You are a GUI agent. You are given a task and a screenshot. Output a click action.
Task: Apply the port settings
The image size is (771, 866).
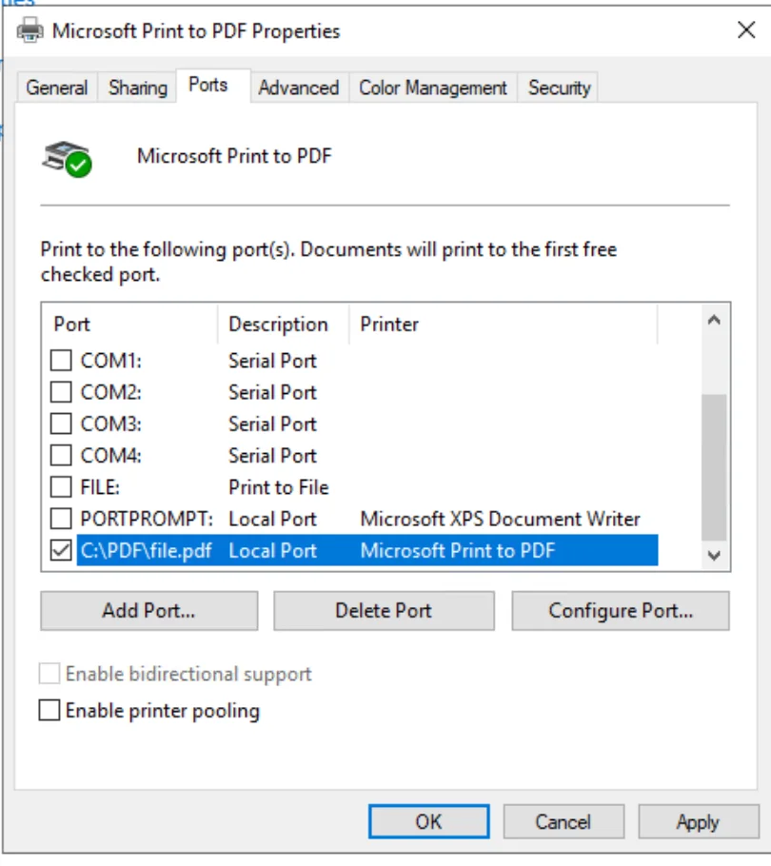pos(698,821)
